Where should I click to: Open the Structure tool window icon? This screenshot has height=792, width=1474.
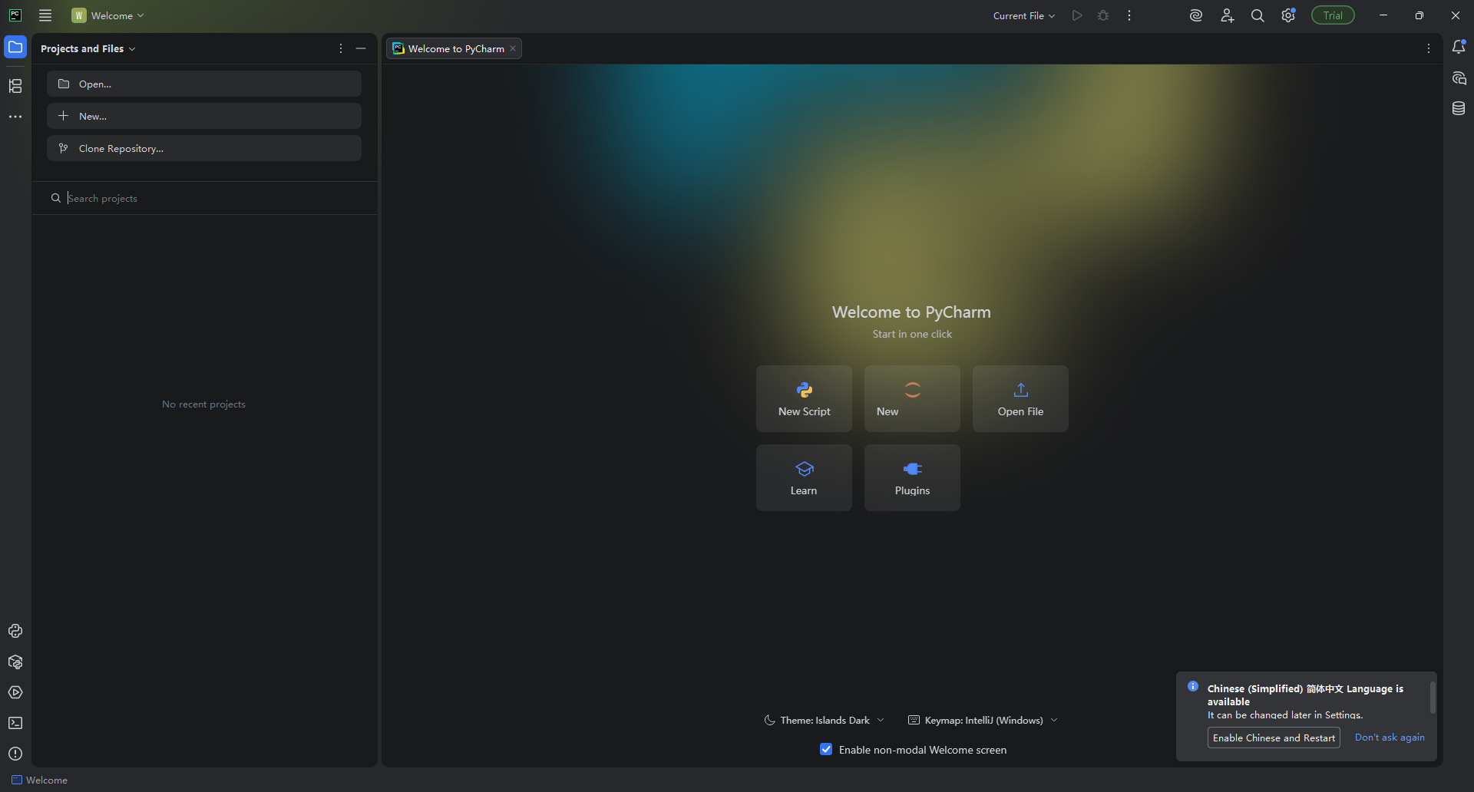tap(15, 86)
